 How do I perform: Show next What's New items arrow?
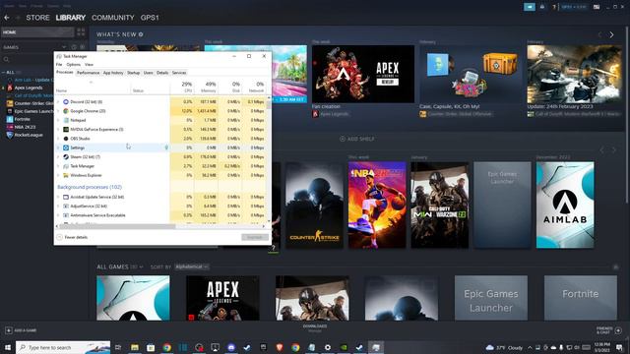coord(611,35)
